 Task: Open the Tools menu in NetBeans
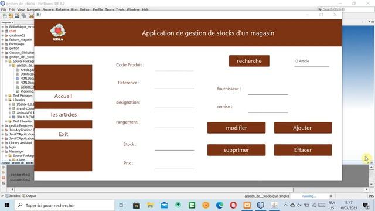(x=120, y=9)
